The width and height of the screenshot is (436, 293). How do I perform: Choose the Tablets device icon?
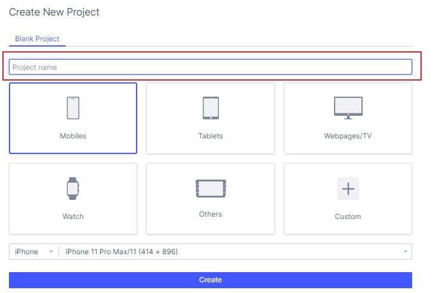point(211,108)
